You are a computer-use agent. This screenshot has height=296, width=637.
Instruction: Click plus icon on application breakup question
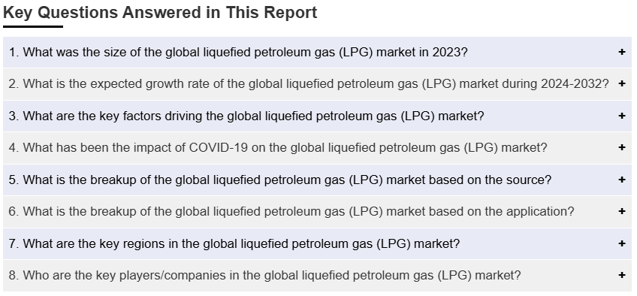pos(621,211)
